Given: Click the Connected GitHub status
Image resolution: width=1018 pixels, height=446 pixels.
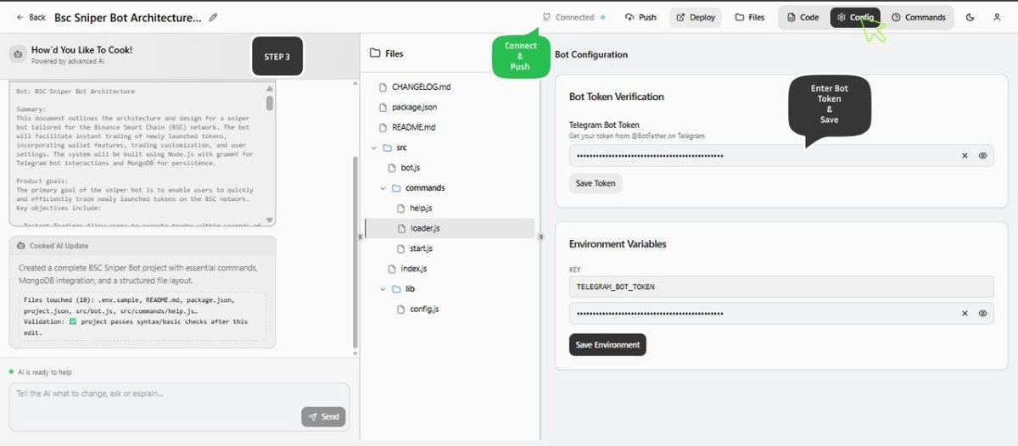Looking at the screenshot, I should tap(574, 17).
